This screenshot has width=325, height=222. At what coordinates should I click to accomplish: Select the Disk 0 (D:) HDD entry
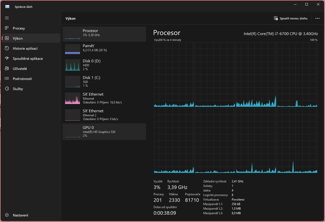(x=104, y=65)
